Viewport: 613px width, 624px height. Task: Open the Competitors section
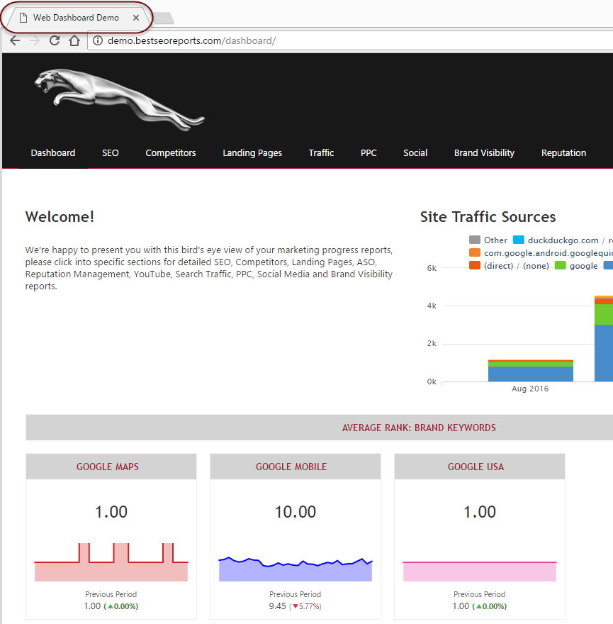(x=170, y=152)
